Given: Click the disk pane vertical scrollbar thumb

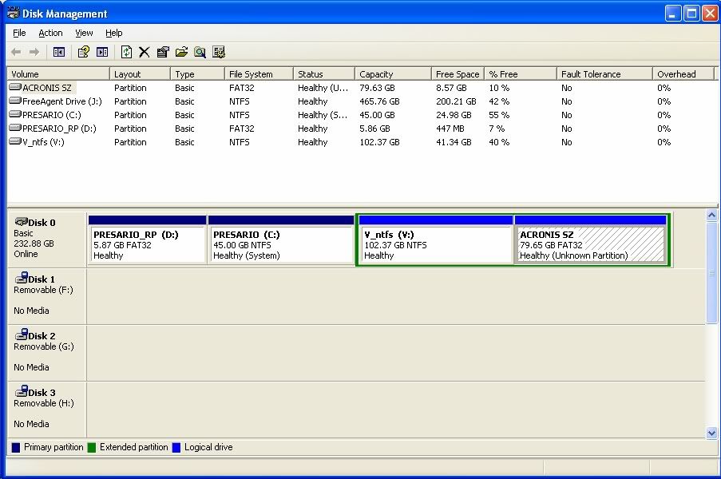Looking at the screenshot, I should (x=711, y=272).
